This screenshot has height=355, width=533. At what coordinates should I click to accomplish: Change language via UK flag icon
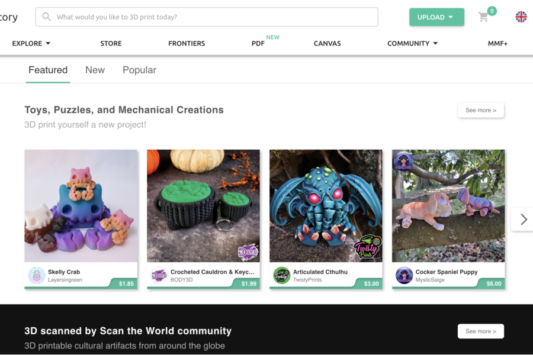point(521,17)
